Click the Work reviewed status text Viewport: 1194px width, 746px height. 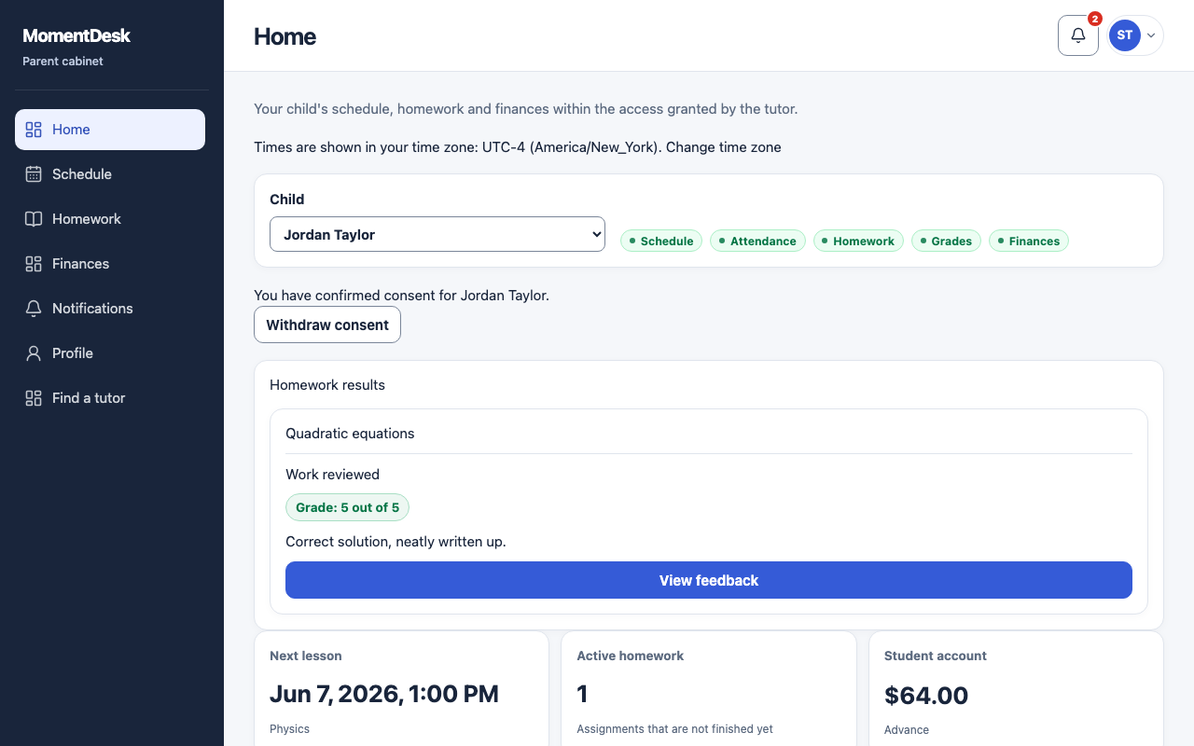click(x=332, y=475)
